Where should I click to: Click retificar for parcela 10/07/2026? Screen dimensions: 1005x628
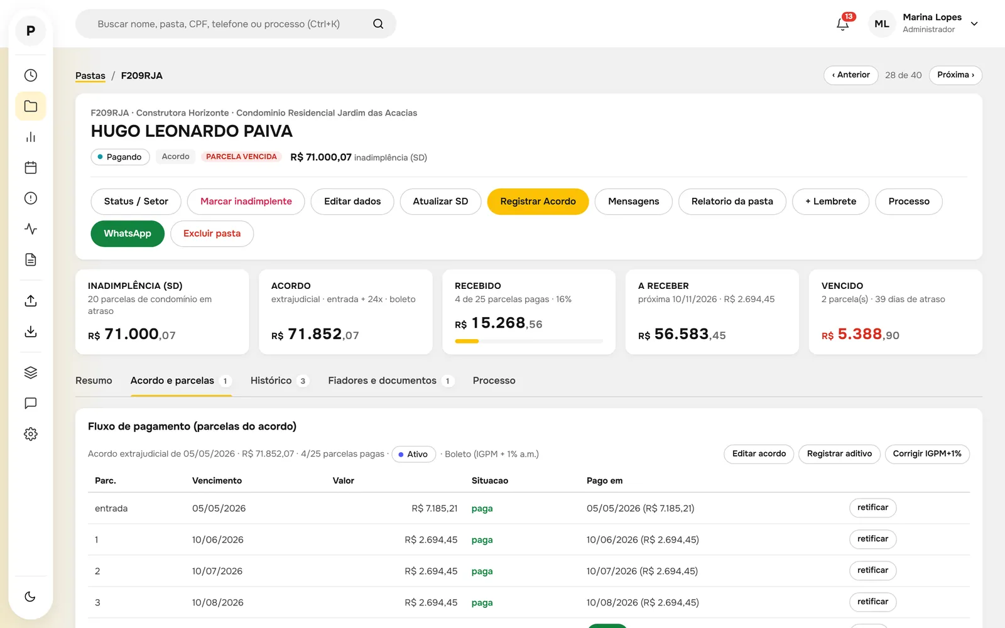click(x=872, y=570)
